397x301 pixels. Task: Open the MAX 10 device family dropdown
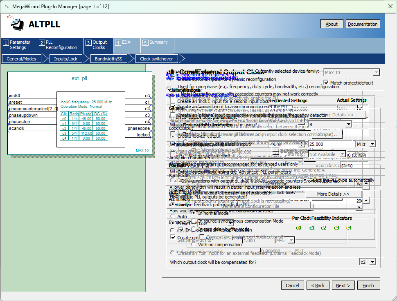pos(352,73)
